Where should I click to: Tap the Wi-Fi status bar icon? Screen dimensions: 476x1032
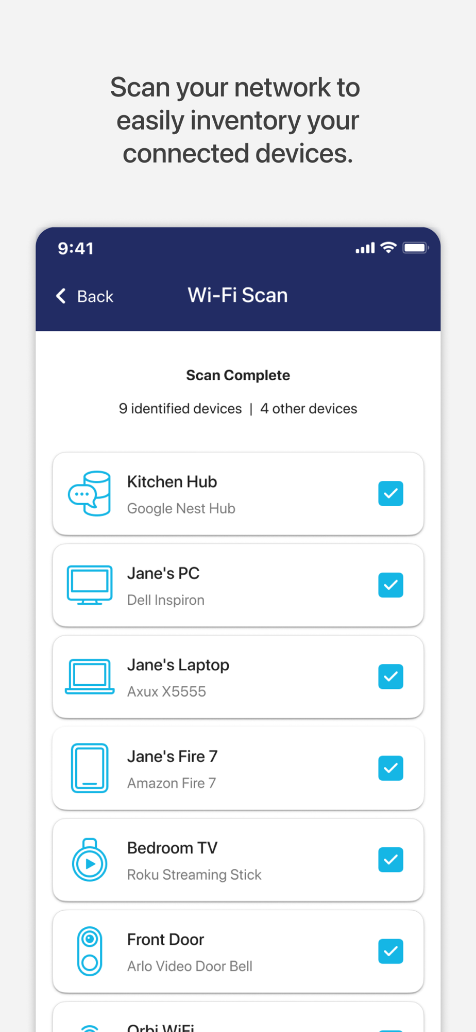click(388, 248)
